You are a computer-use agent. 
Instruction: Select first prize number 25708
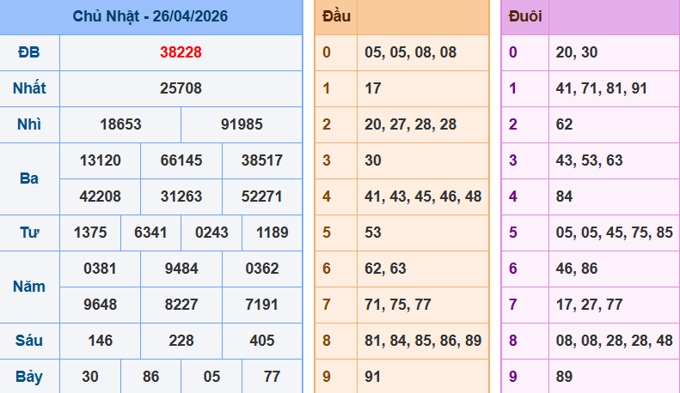click(x=181, y=88)
